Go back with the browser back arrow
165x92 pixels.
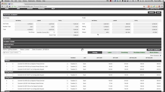(x=2, y=6)
